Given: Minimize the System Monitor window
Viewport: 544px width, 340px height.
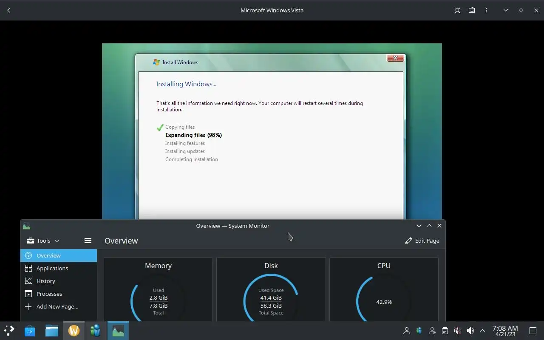Looking at the screenshot, I should pos(419,226).
